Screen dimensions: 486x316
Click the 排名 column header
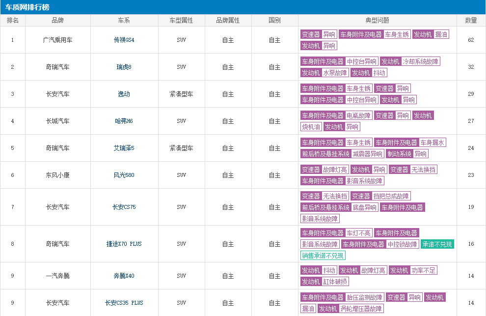pos(13,20)
